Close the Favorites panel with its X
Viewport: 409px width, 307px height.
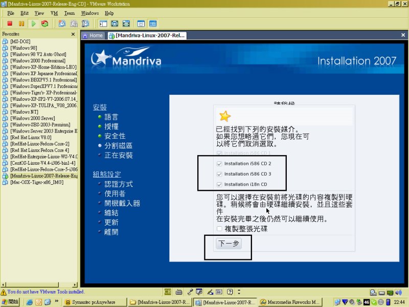73,34
